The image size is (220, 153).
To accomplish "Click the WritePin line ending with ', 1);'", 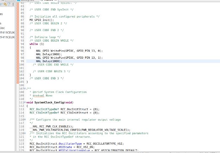I will [69, 58].
